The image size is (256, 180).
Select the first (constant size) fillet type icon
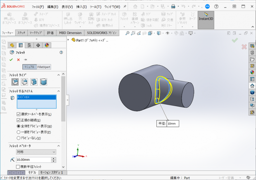click(15, 82)
